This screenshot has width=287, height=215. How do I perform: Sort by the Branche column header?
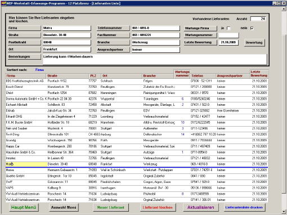(158, 76)
